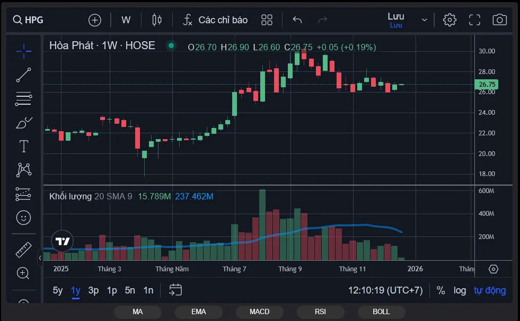Image resolution: width=520 pixels, height=321 pixels.
Task: Click the volume SMA value 237.462M
Action: pyautogui.click(x=194, y=196)
